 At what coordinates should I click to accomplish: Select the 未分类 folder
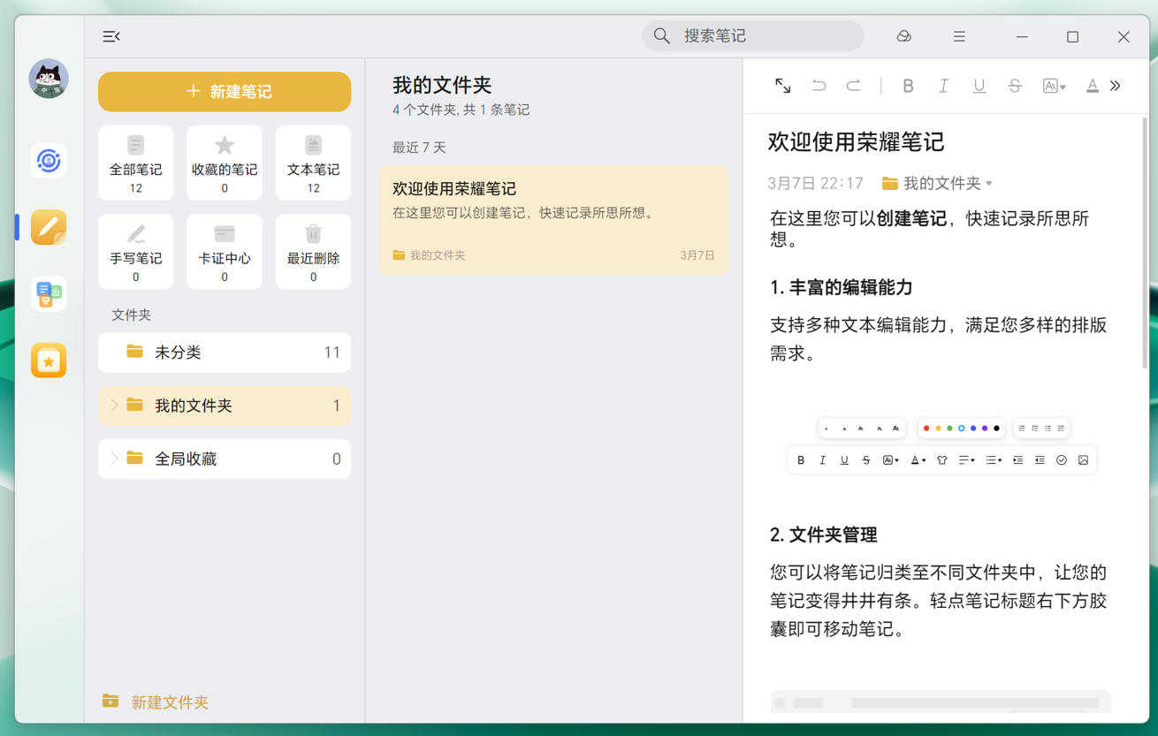click(225, 353)
